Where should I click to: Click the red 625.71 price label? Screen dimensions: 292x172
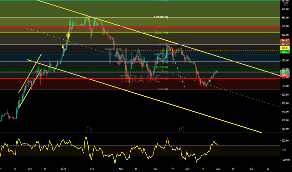(x=285, y=75)
